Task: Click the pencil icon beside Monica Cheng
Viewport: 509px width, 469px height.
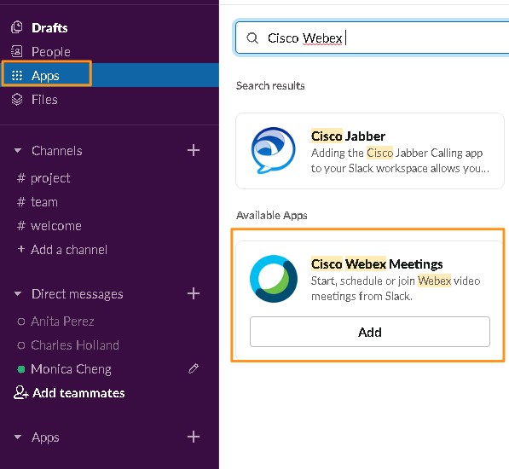Action: [194, 368]
